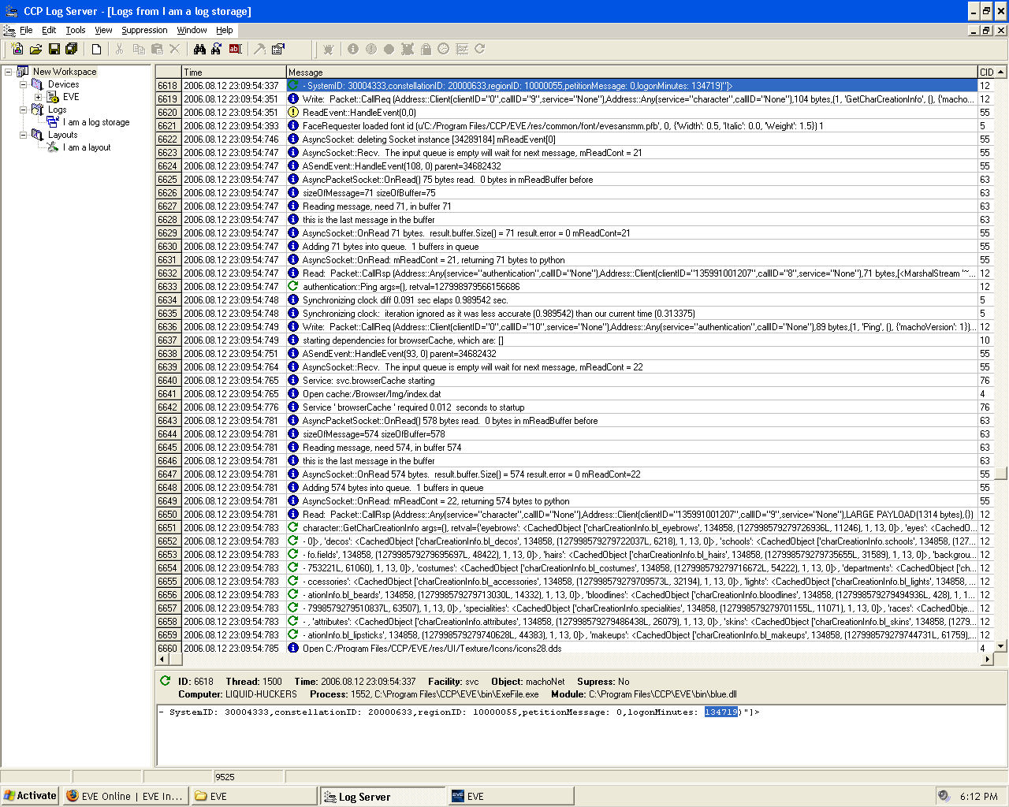This screenshot has width=1009, height=807.
Task: Click the Delete X icon
Action: (175, 49)
